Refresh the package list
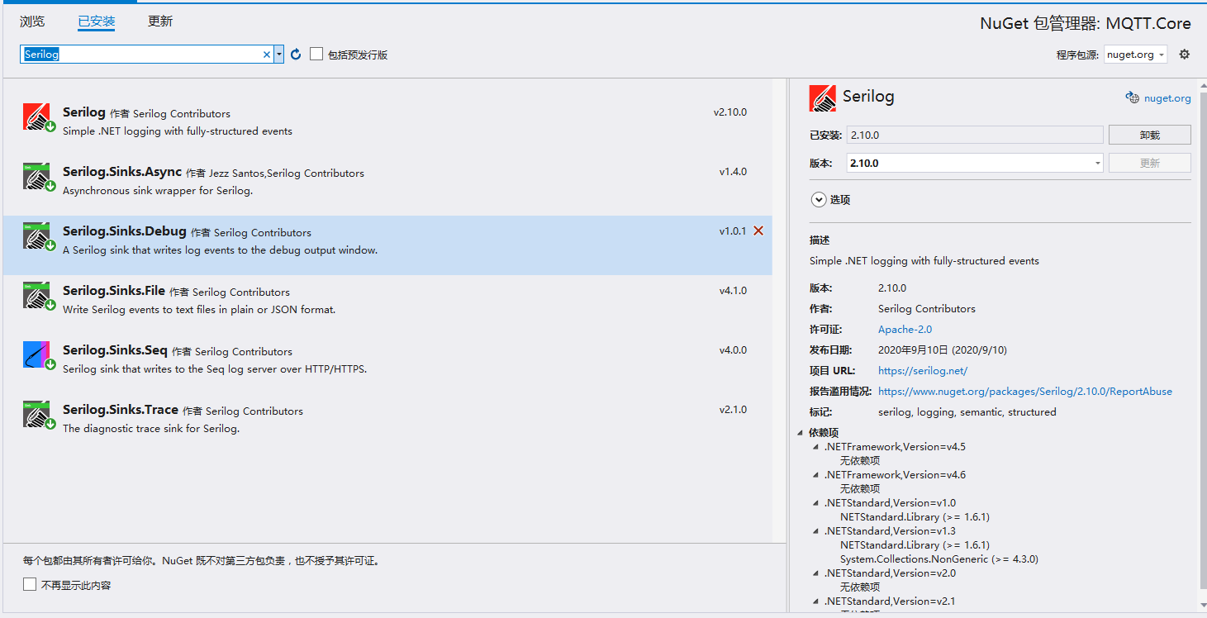 (296, 55)
